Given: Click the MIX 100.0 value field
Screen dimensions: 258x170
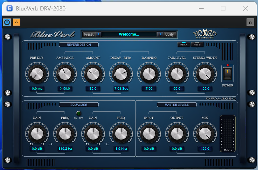Looking at the screenshot, I should 205,149.
